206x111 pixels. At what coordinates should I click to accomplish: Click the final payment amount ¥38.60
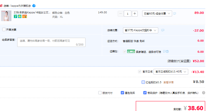194,108
